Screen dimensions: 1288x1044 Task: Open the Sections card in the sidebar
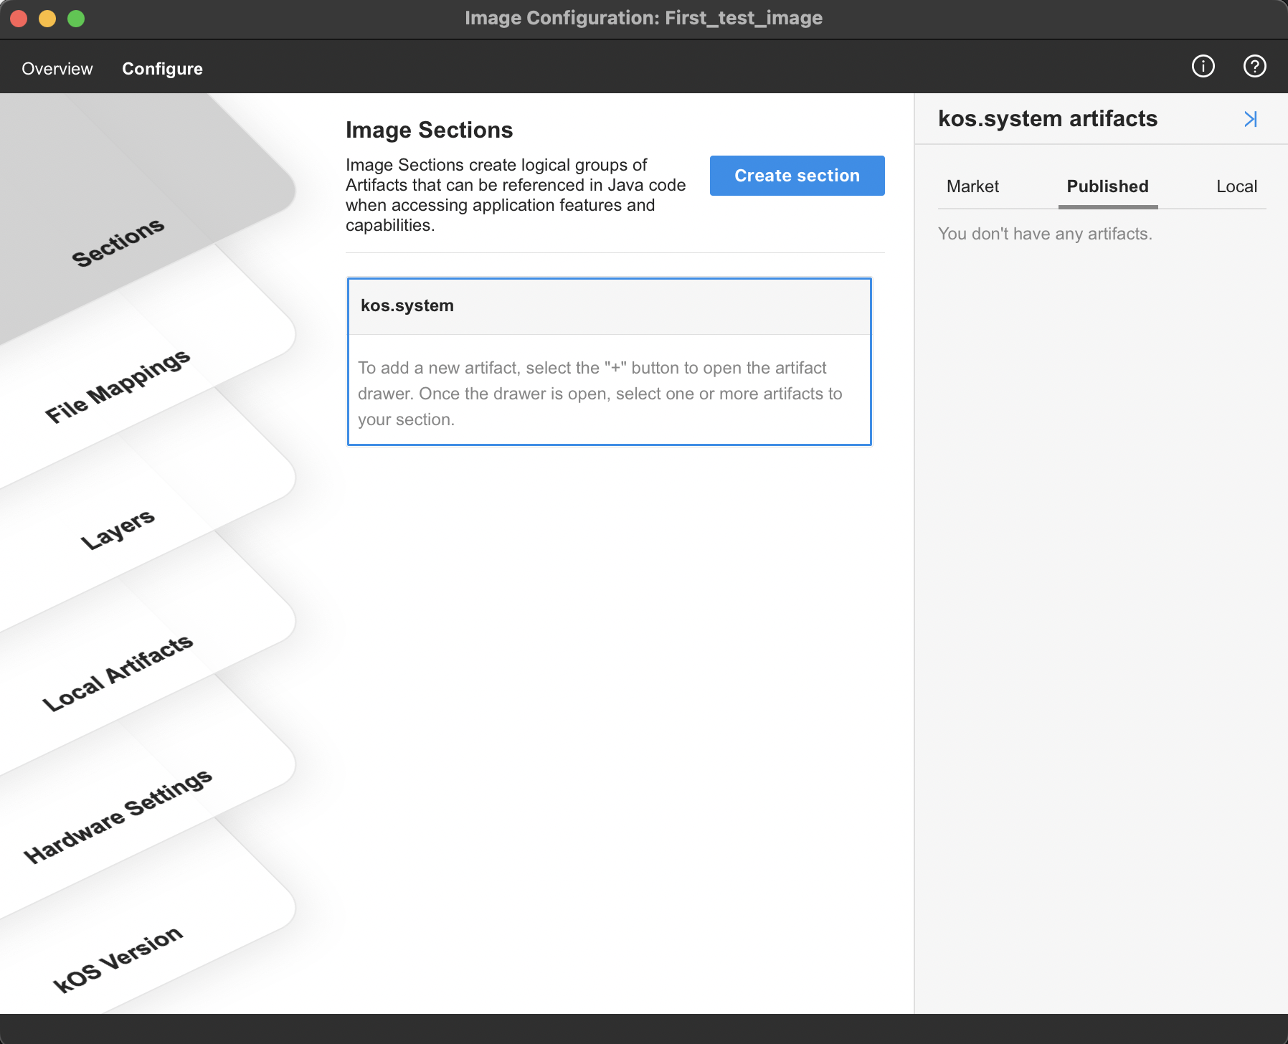coord(118,242)
